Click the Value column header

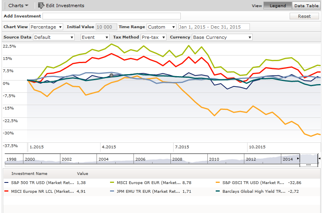(x=82, y=173)
